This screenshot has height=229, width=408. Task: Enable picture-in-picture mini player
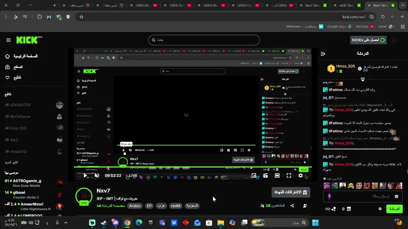click(x=254, y=176)
